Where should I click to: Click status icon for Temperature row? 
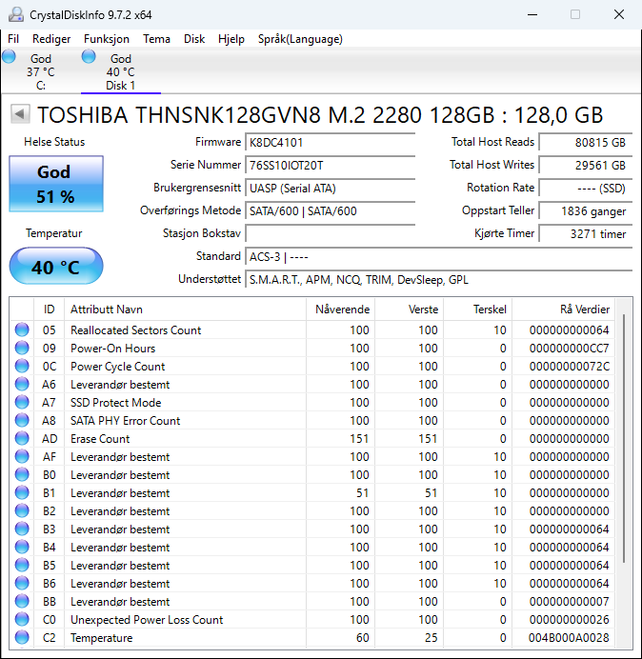click(22, 637)
